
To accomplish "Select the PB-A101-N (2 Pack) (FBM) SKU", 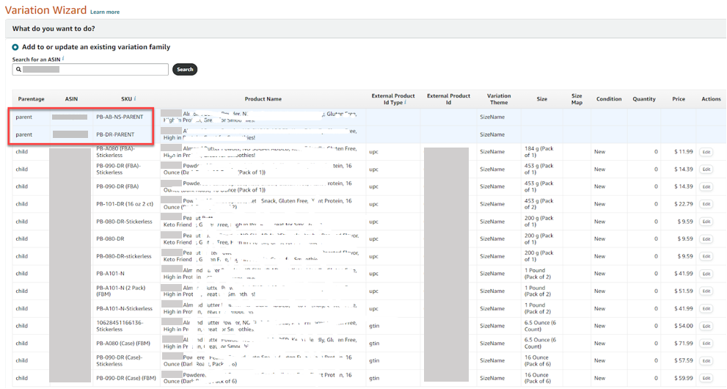I will pos(121,291).
